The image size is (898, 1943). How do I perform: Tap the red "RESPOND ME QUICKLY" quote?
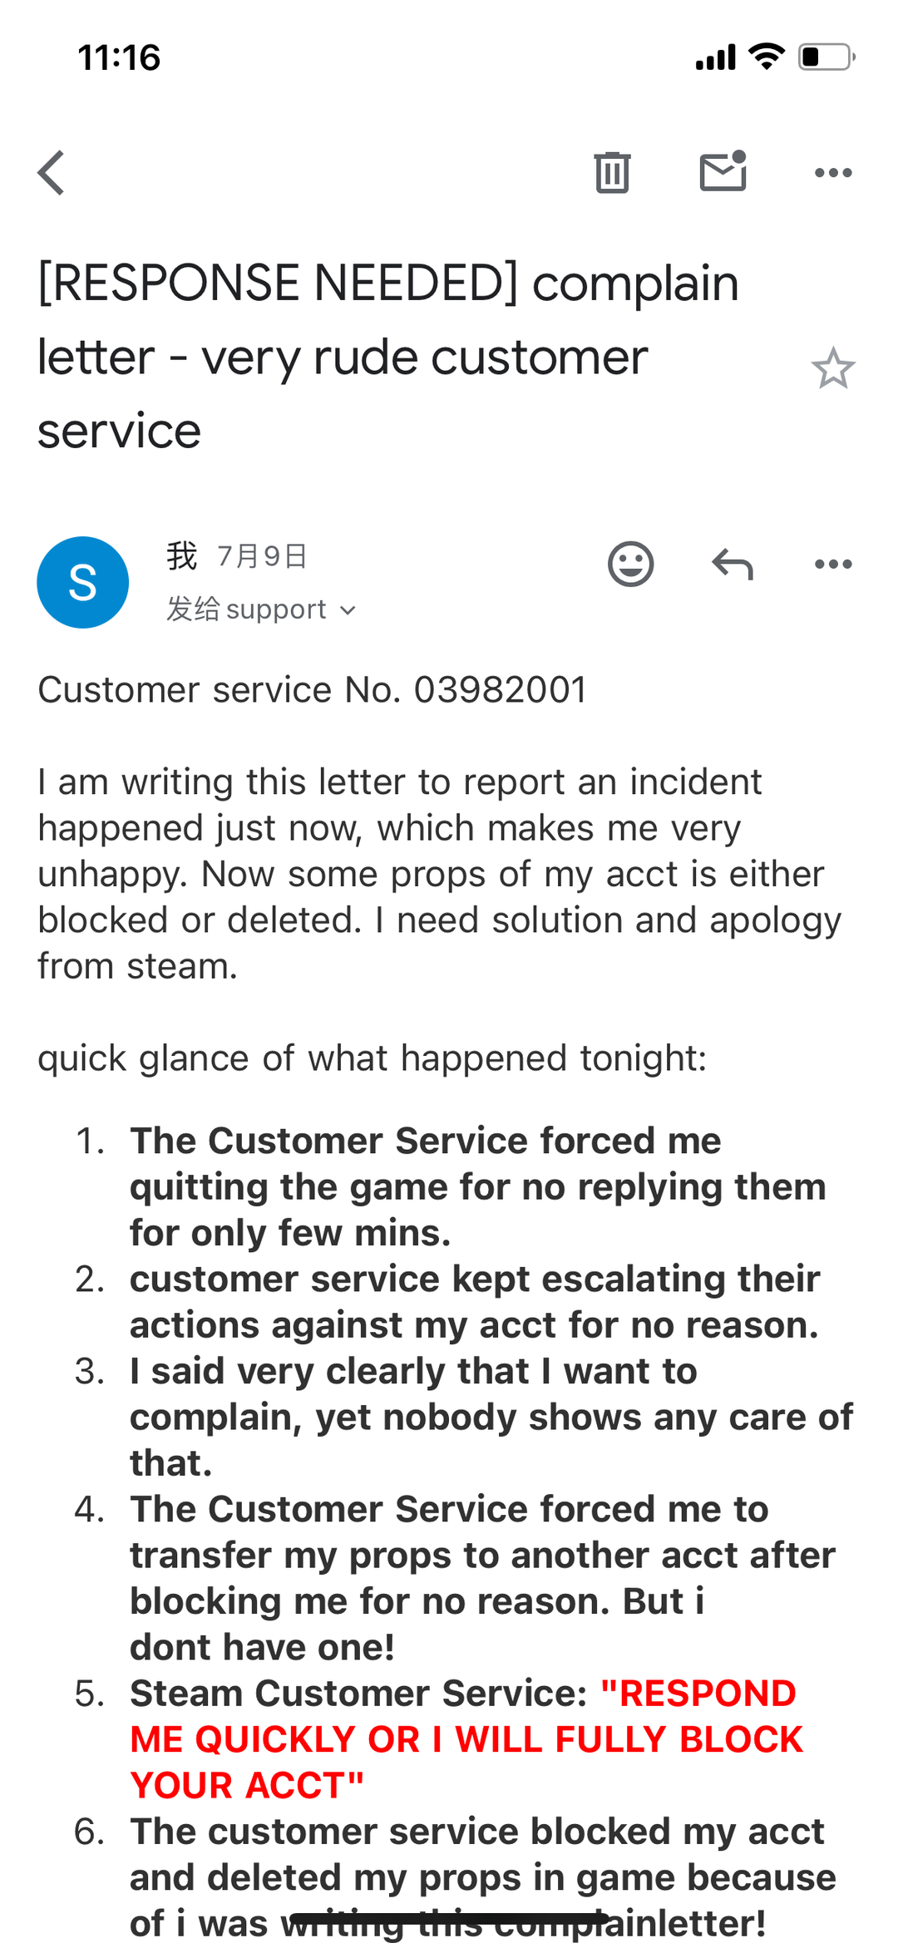pyautogui.click(x=466, y=1738)
